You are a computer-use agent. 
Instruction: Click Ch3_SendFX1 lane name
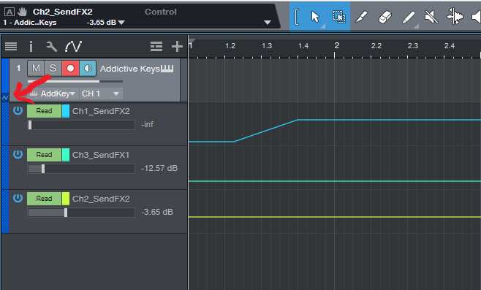point(101,155)
